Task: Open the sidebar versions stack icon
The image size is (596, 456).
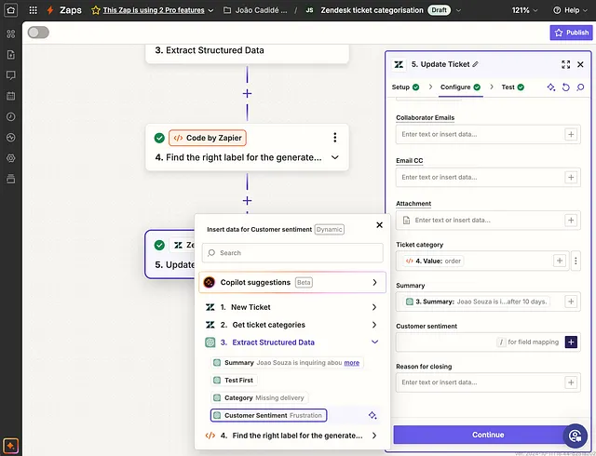Action: 10,179
